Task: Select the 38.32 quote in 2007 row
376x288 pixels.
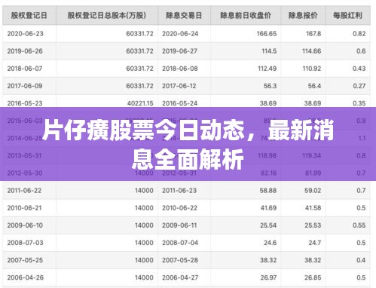Action: click(x=313, y=260)
